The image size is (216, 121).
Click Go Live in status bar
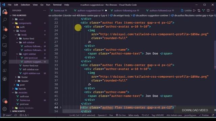point(121,115)
